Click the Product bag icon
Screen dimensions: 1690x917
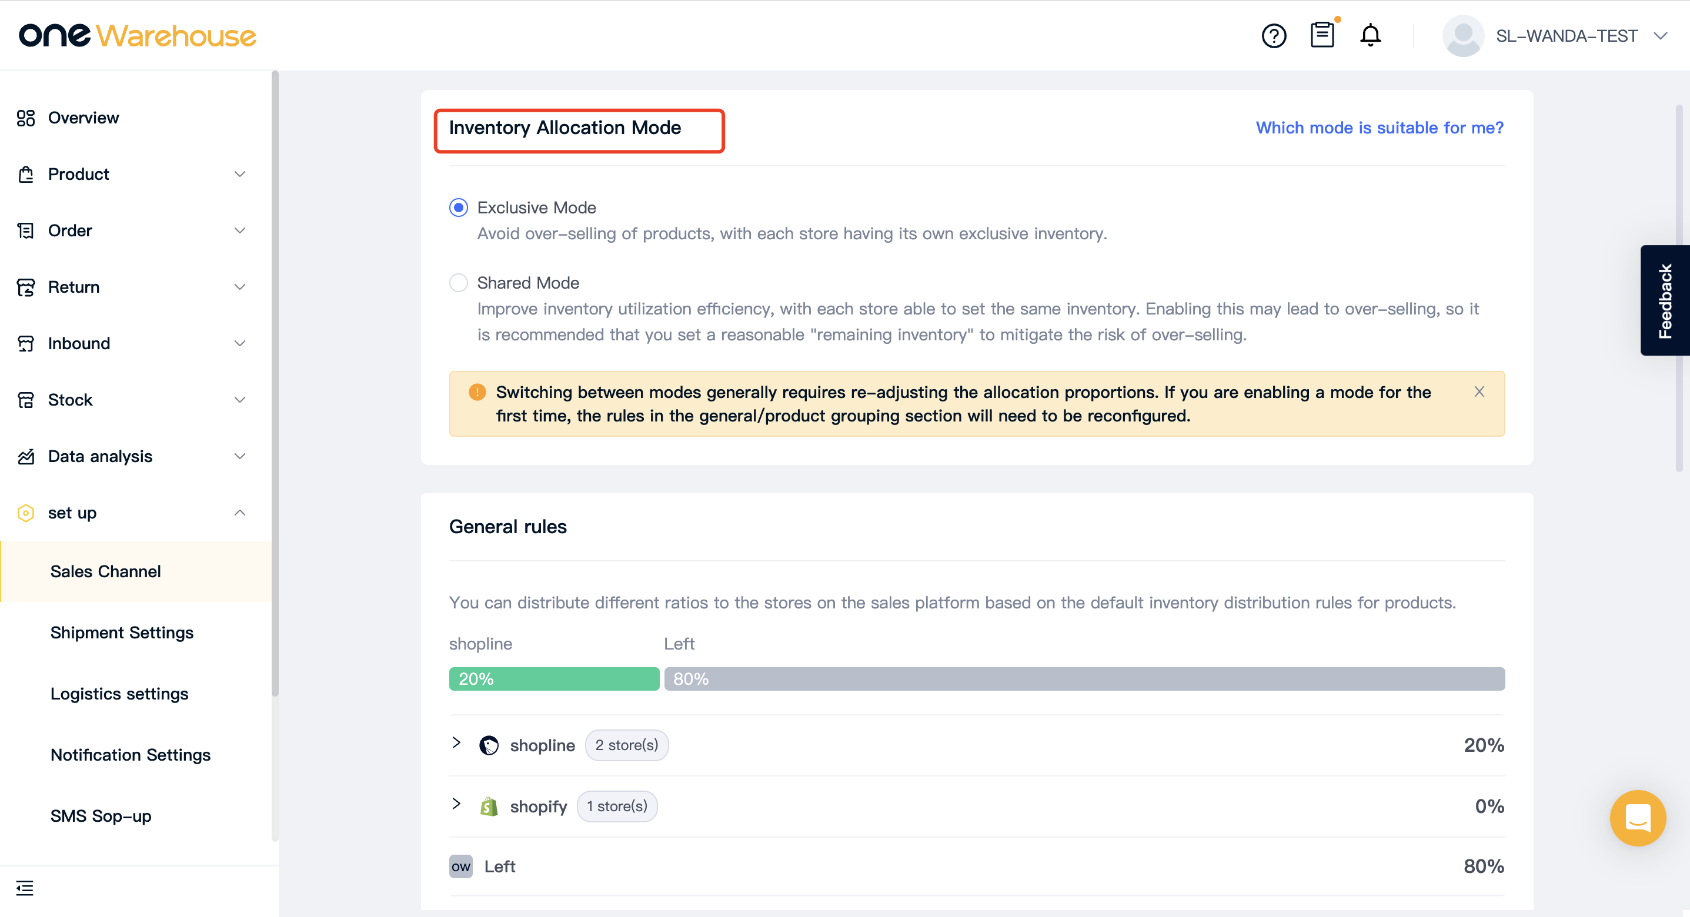click(26, 175)
